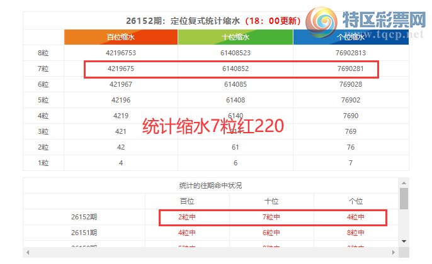Select the 2粒 row label
Image resolution: width=432 pixels, height=264 pixels.
click(43, 147)
